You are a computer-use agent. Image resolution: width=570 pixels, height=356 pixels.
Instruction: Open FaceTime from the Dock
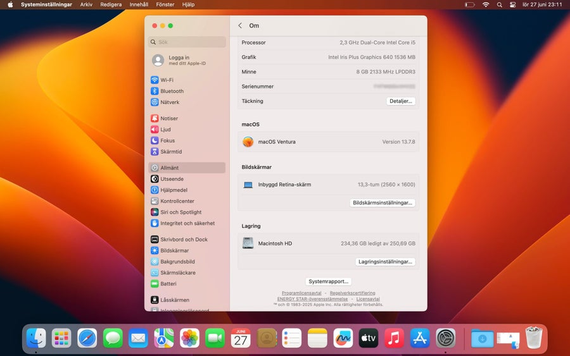[215, 338]
